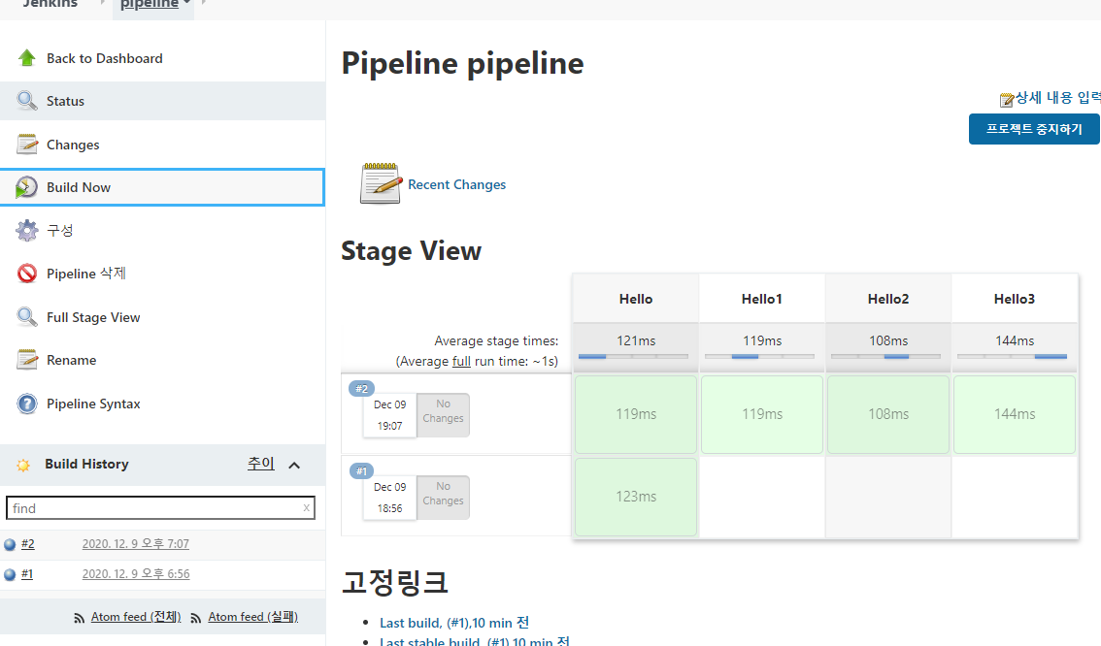The image size is (1101, 646).
Task: Click the blue status ball for build #1
Action: pyautogui.click(x=10, y=574)
